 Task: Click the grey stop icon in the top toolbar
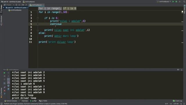(x=180, y=2)
